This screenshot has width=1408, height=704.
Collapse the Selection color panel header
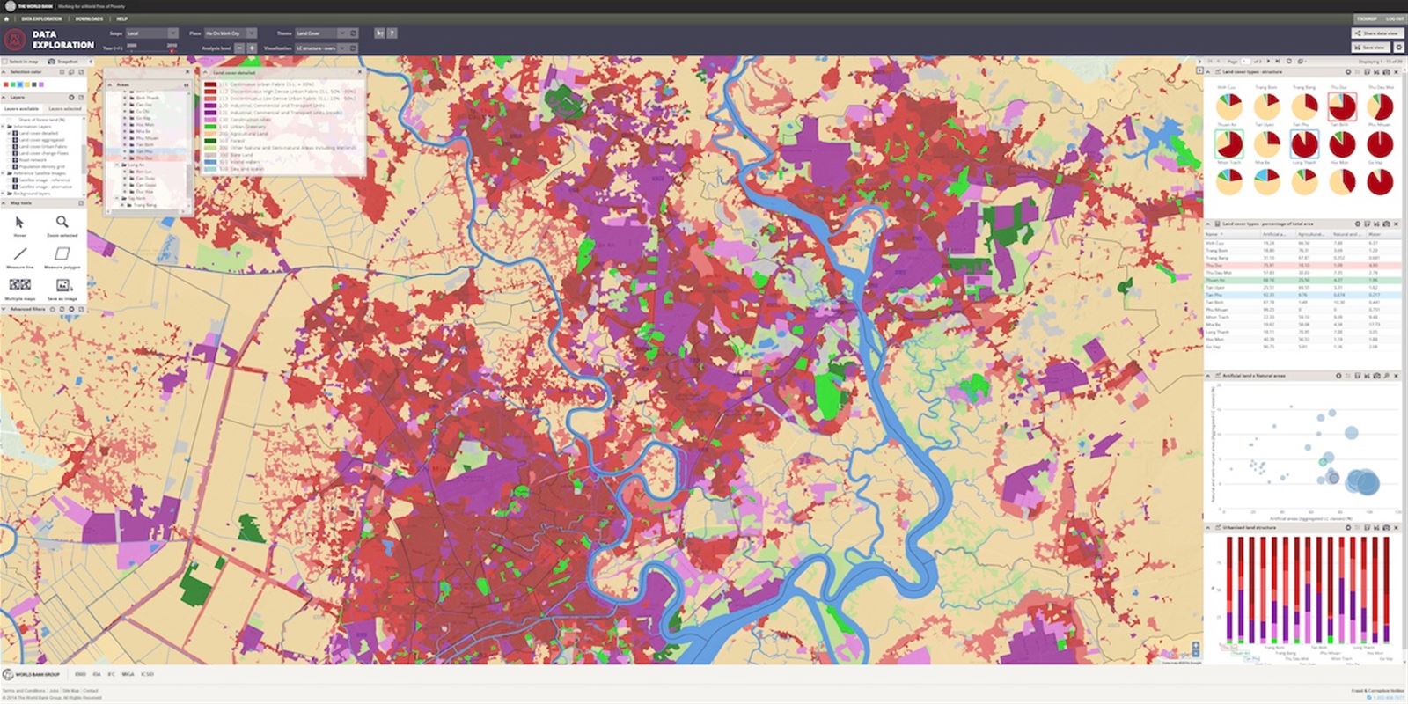click(x=4, y=72)
